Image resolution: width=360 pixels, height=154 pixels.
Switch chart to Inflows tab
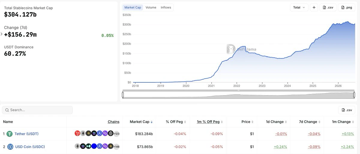tap(166, 7)
